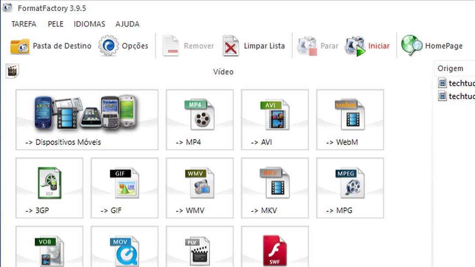Select the -> GIF conversion option

coord(124,188)
